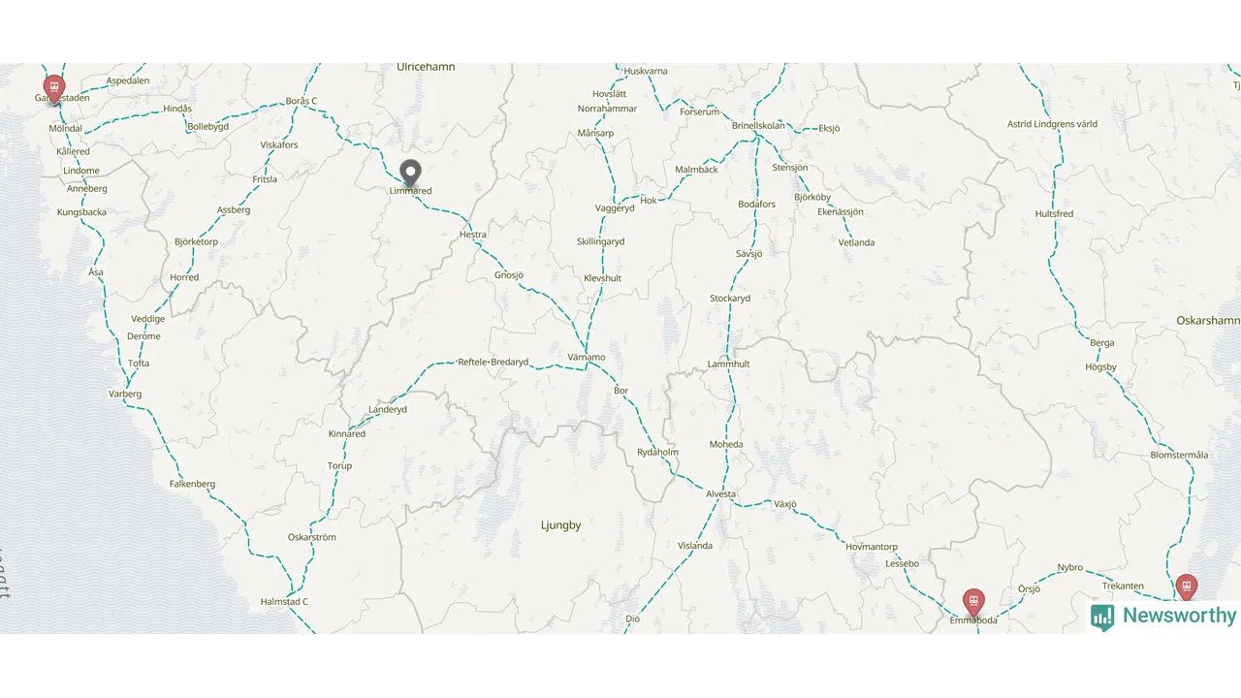Select the Falkenberg station label
The height and width of the screenshot is (698, 1241).
click(192, 484)
